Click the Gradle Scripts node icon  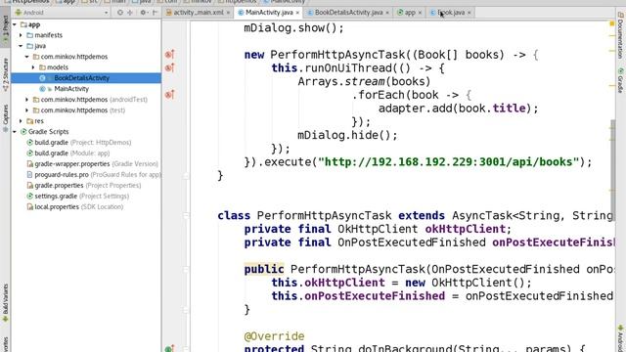(23, 132)
